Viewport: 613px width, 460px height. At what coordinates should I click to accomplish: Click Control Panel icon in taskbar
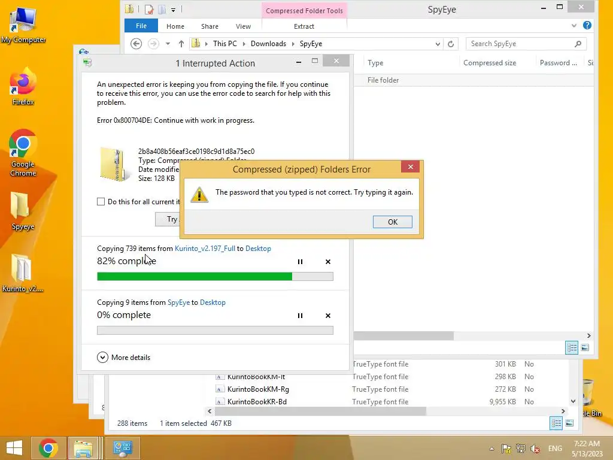point(122,448)
